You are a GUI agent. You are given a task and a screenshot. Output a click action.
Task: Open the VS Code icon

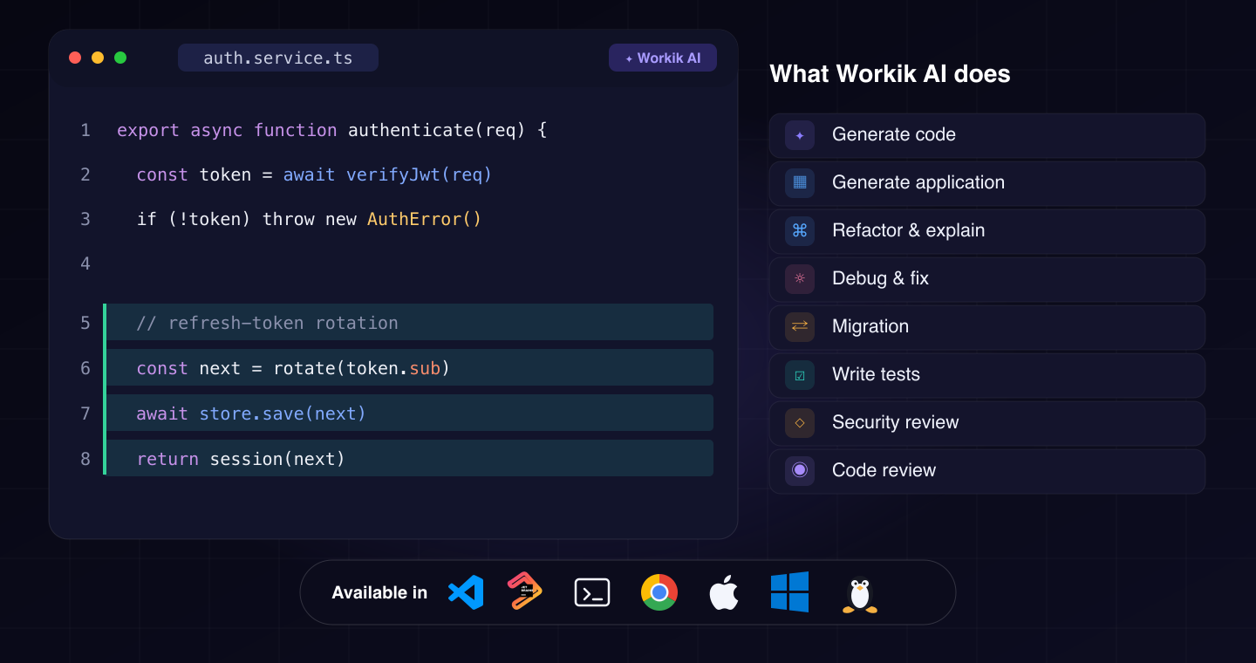point(466,592)
